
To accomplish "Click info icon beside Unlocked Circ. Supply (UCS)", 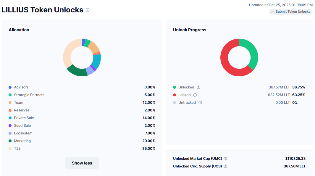I will tap(225, 166).
